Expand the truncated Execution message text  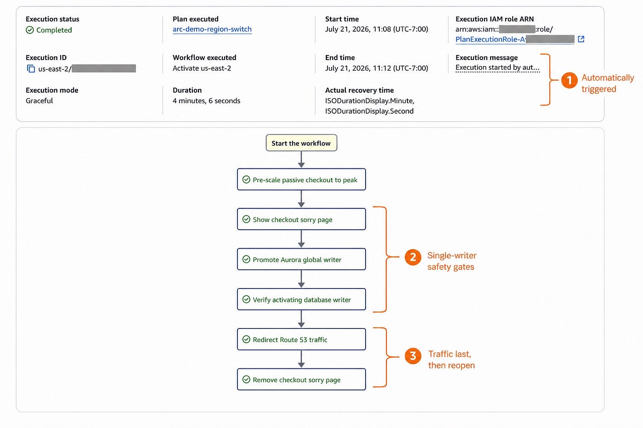(497, 68)
